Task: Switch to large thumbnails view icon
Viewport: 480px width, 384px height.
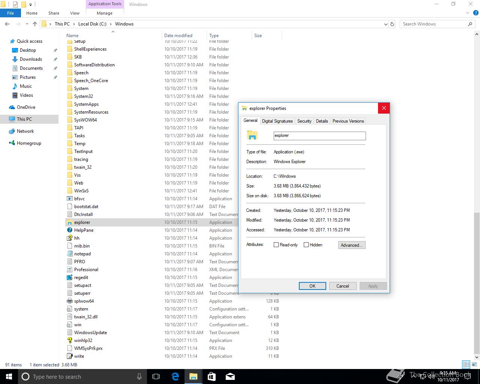Action: (474, 364)
